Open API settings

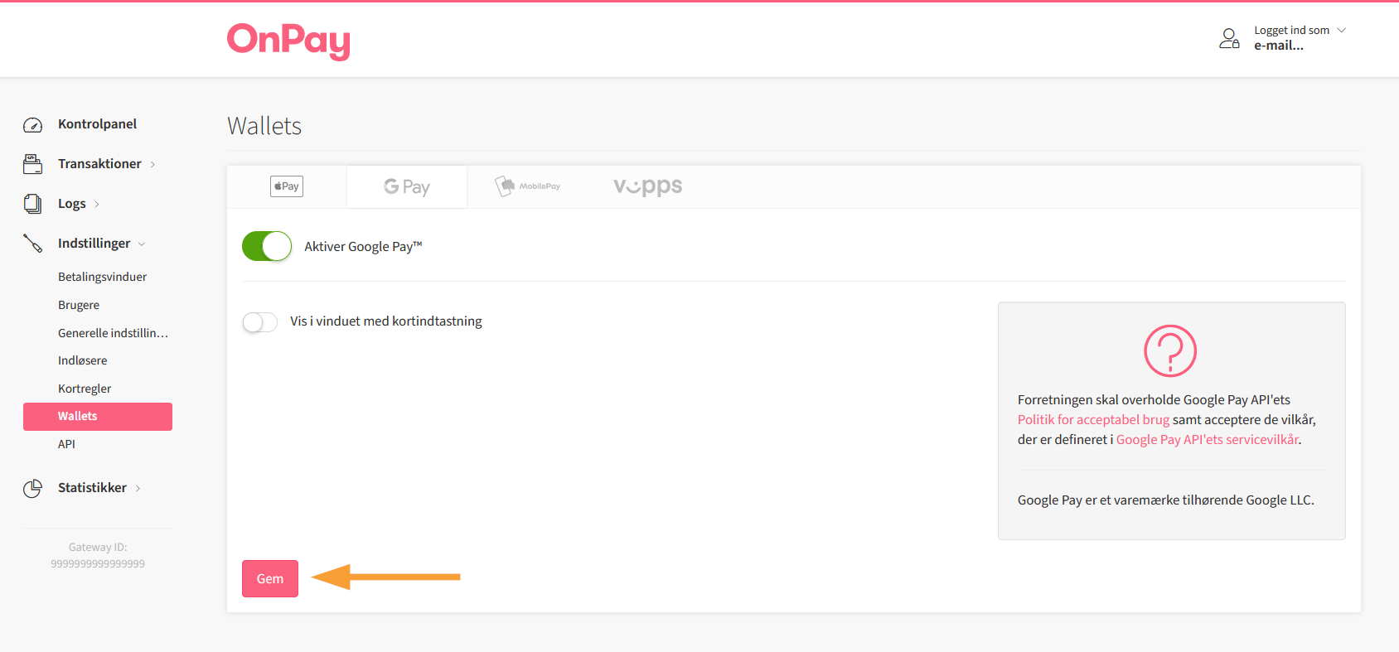pos(66,444)
